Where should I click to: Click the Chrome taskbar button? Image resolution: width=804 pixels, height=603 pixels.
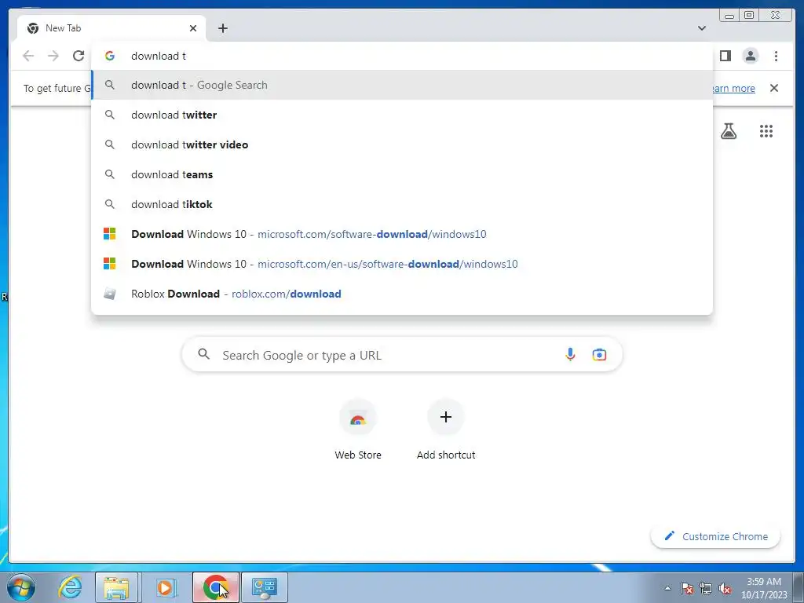click(x=215, y=587)
